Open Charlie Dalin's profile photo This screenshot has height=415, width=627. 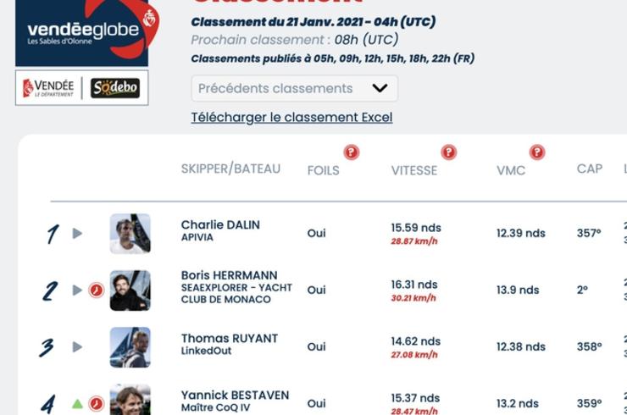[130, 234]
